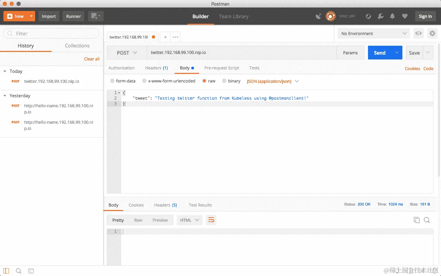The height and width of the screenshot is (276, 441).
Task: Click the Sign In button
Action: 425,16
